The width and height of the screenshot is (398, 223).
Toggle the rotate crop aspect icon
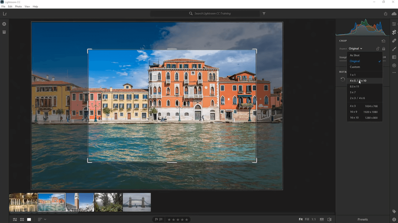[x=377, y=49]
